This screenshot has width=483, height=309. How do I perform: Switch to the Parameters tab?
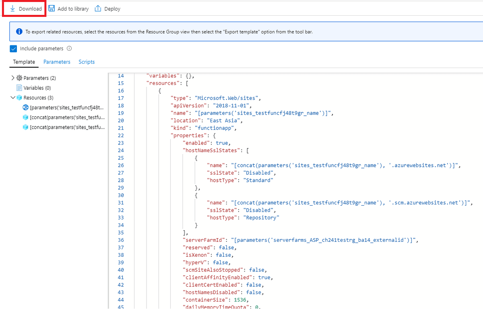click(x=57, y=62)
